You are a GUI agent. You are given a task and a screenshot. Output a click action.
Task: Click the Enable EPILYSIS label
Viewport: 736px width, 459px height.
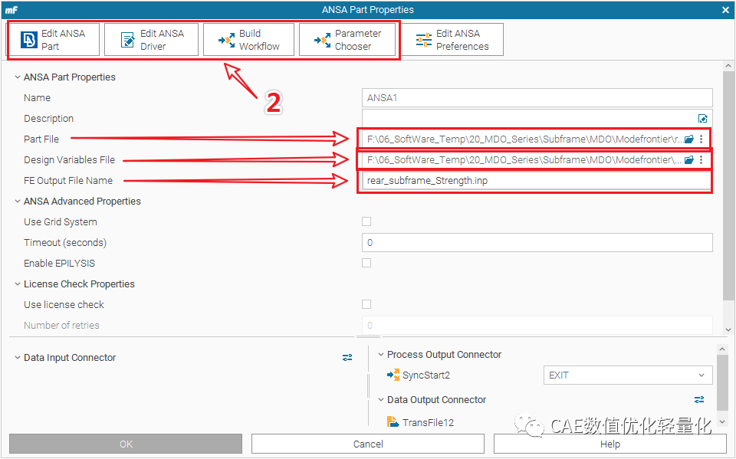click(59, 264)
